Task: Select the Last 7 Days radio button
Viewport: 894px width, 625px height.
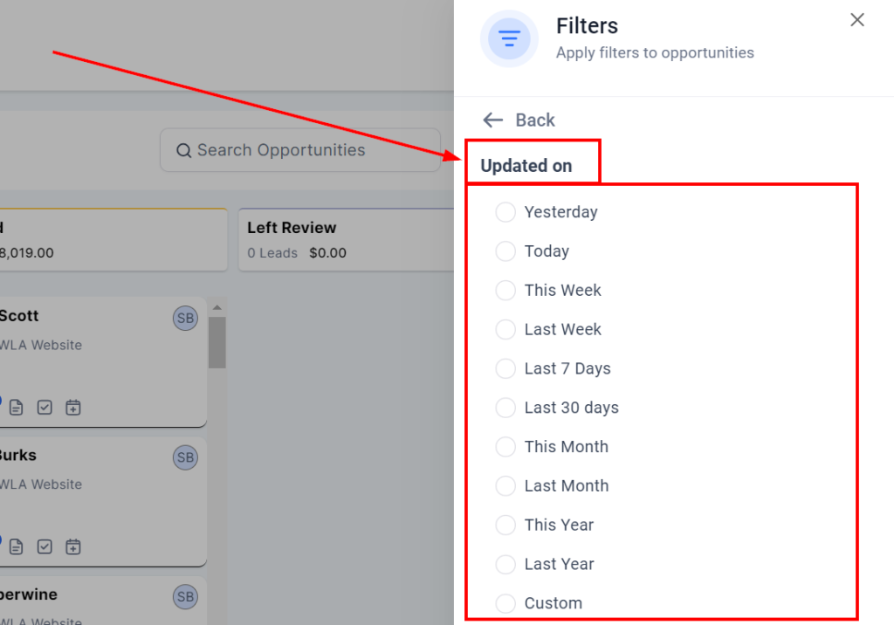Action: click(505, 368)
